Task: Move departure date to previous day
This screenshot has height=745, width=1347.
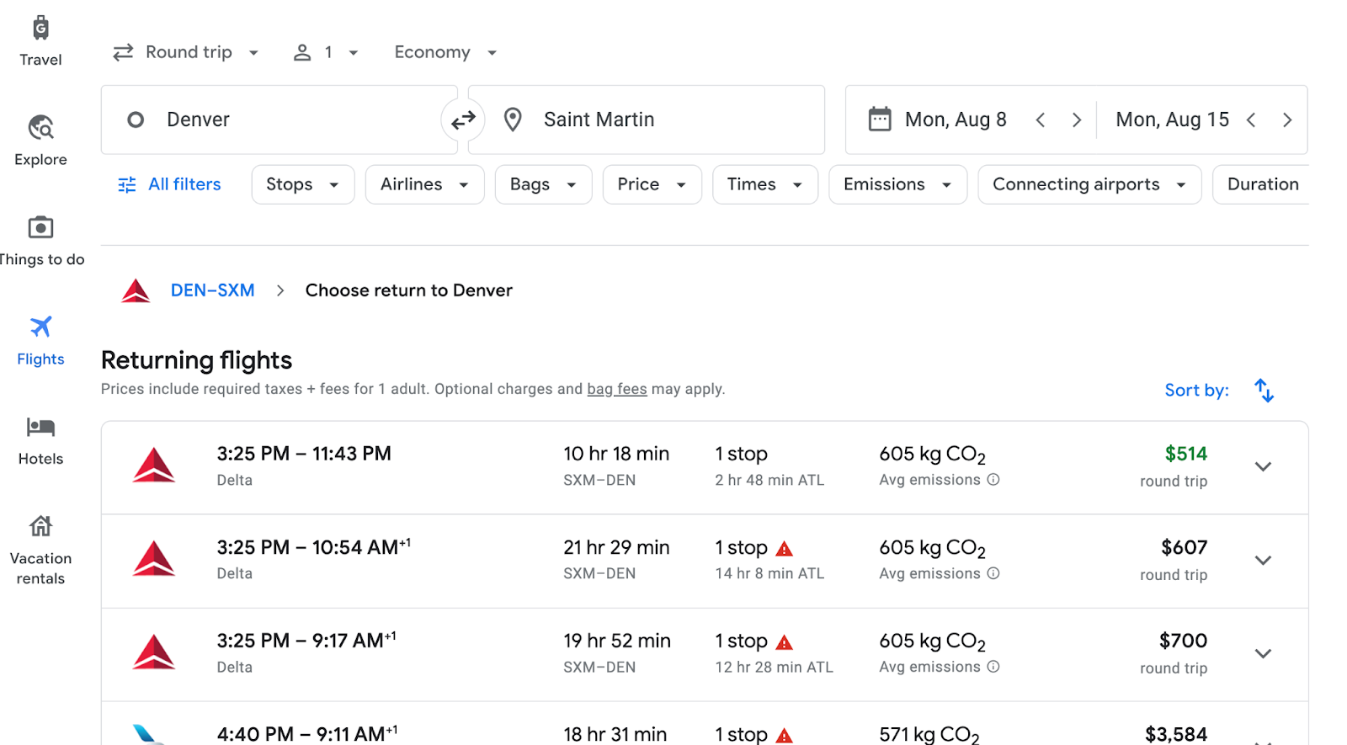Action: (1041, 120)
